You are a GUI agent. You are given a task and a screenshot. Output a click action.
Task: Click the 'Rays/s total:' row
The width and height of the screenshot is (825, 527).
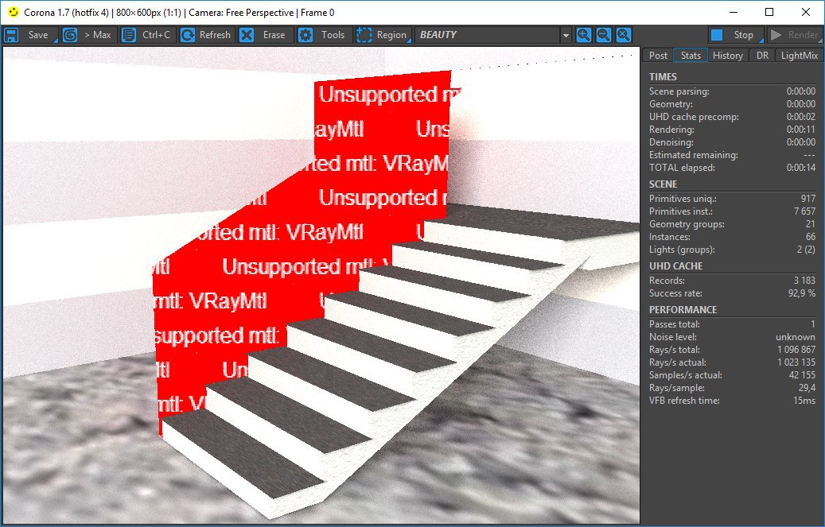[732, 350]
